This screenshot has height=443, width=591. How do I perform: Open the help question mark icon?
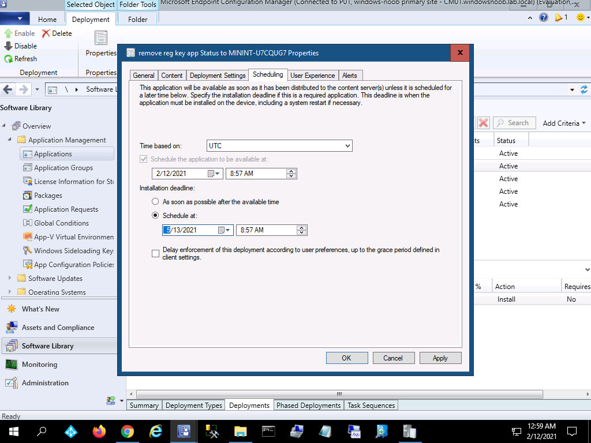(x=544, y=17)
